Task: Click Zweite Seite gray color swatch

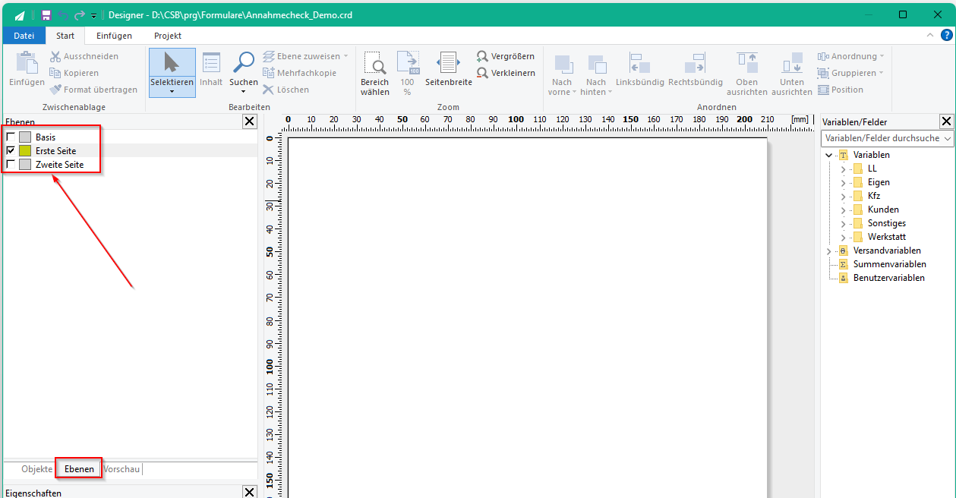Action: coord(25,165)
